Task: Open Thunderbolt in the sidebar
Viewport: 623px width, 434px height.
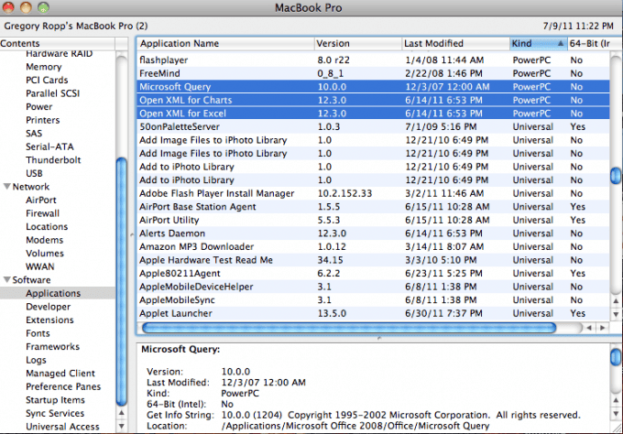Action: [53, 159]
